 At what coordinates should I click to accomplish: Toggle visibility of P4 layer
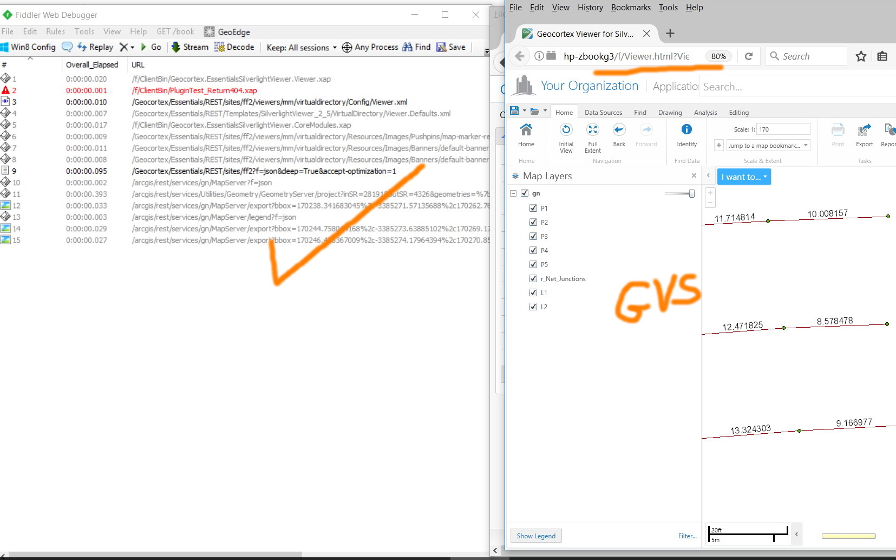(x=533, y=250)
